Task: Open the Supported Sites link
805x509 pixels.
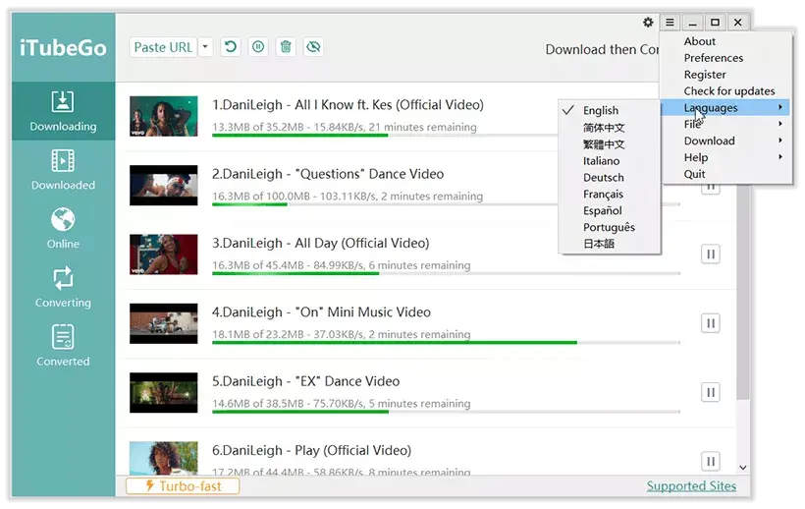Action: tap(691, 485)
